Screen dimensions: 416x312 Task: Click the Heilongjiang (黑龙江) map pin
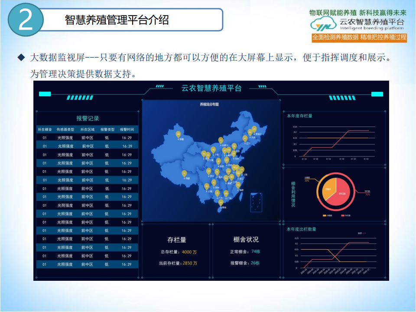[254, 129]
